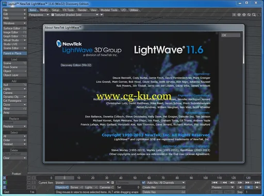Open the Graph Editor
Viewport: 264px width, 196px height.
14,36
